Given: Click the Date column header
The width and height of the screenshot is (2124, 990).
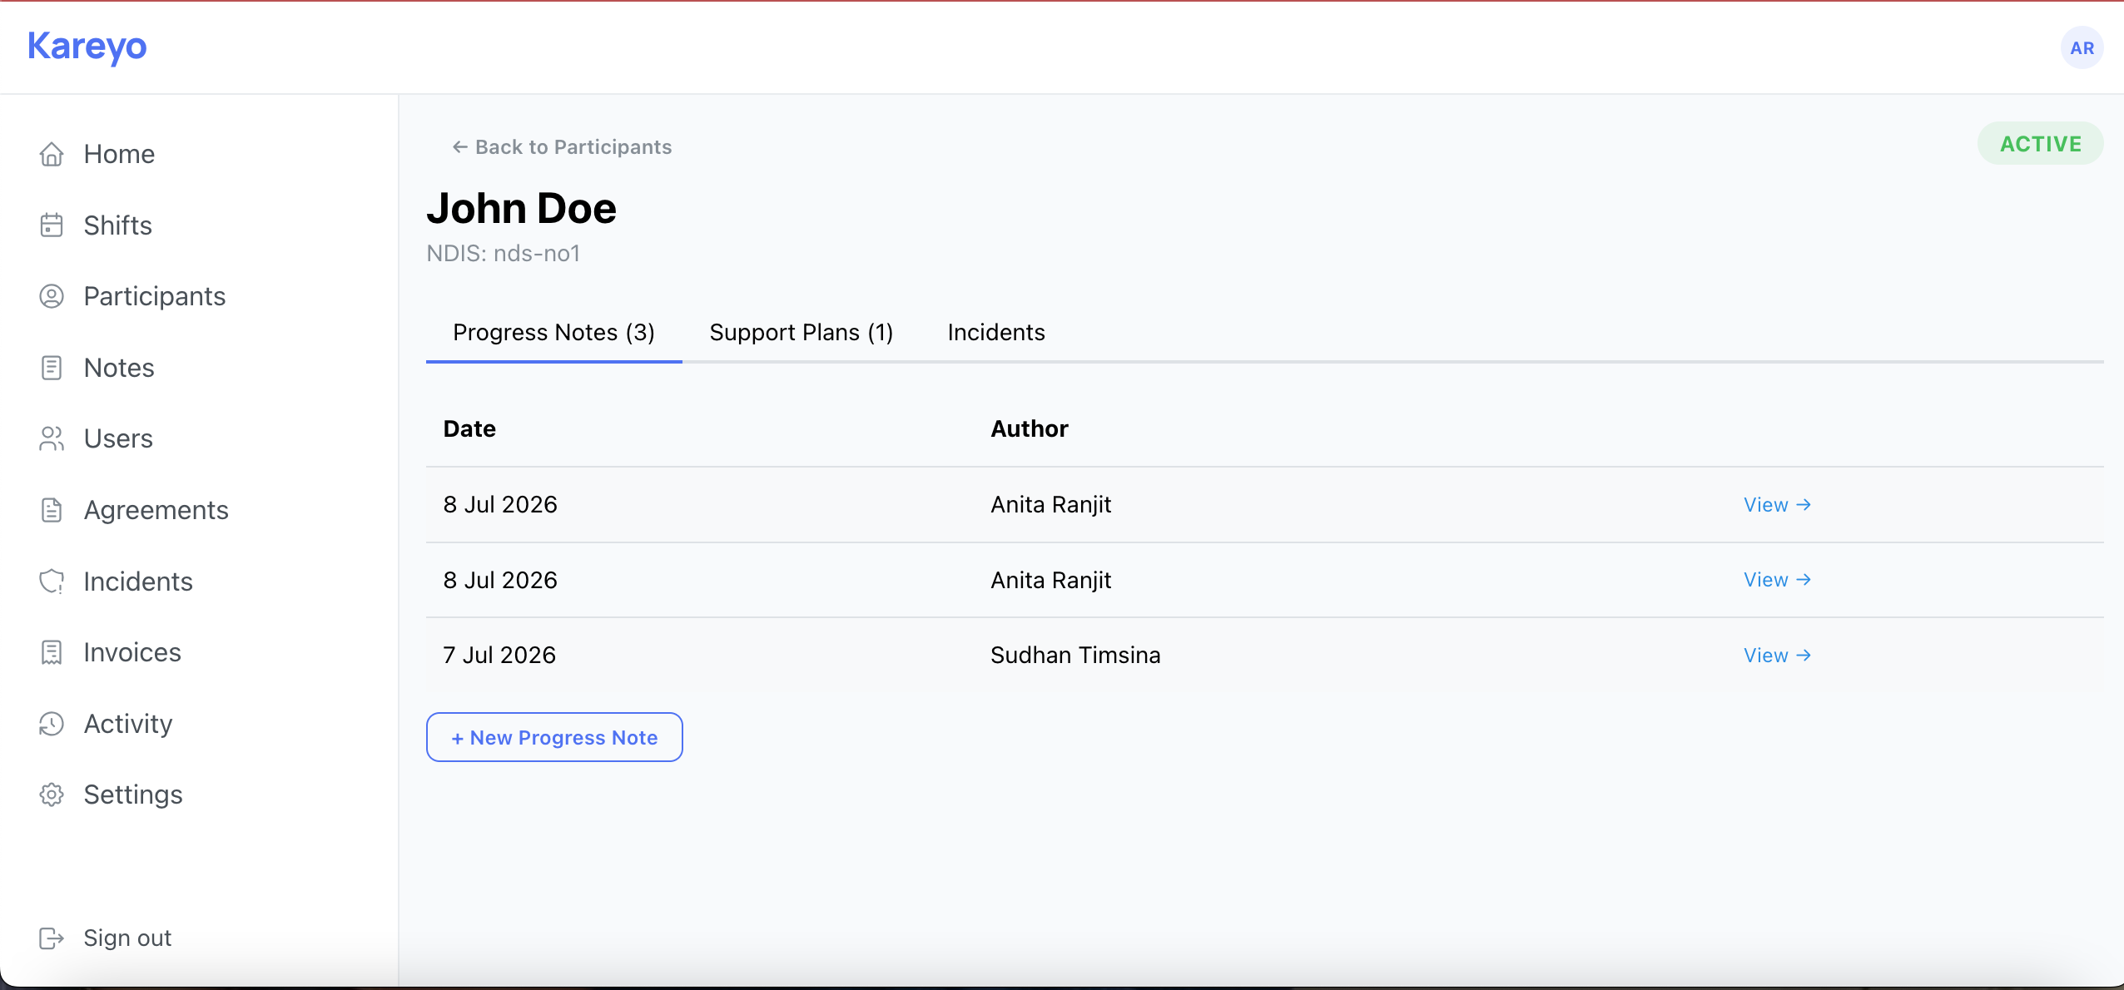Looking at the screenshot, I should click(469, 428).
